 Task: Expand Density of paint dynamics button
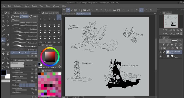coord(36,77)
